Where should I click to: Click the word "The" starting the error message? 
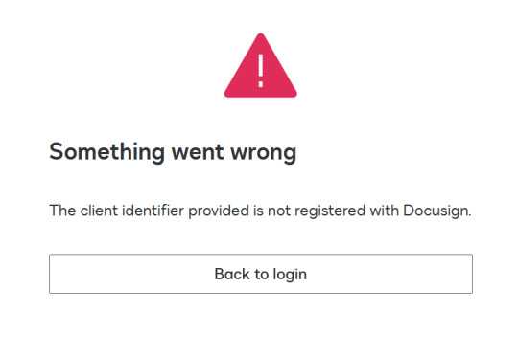pyautogui.click(x=62, y=211)
